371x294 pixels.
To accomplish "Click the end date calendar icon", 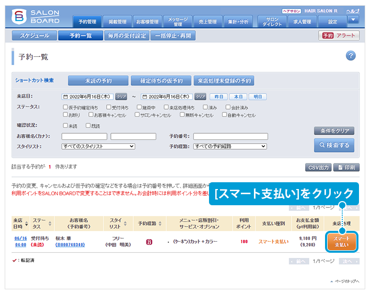I will click(x=145, y=97).
